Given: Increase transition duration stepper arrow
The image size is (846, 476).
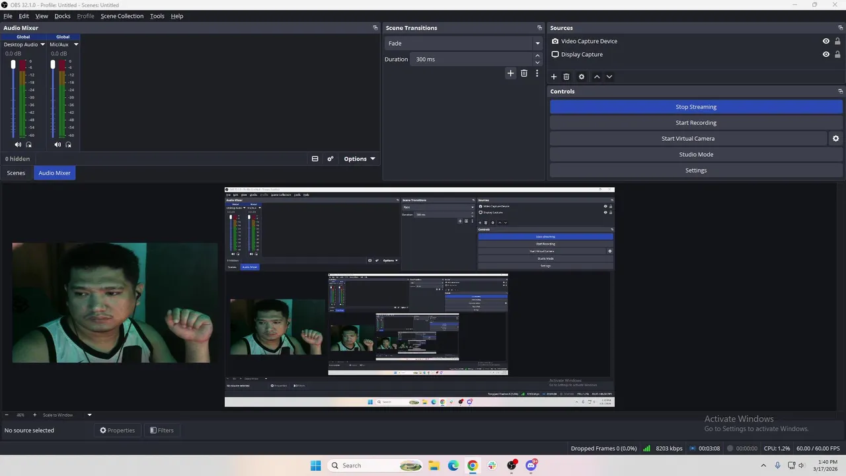Looking at the screenshot, I should [x=537, y=56].
